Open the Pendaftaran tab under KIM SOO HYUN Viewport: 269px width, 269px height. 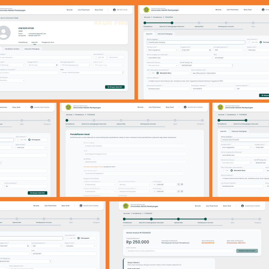pyautogui.click(x=23, y=42)
